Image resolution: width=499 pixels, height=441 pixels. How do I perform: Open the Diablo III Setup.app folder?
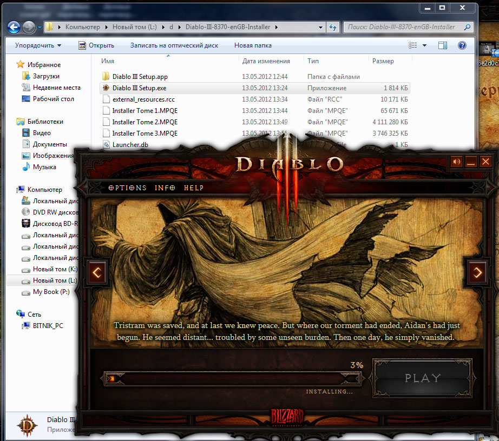point(140,77)
